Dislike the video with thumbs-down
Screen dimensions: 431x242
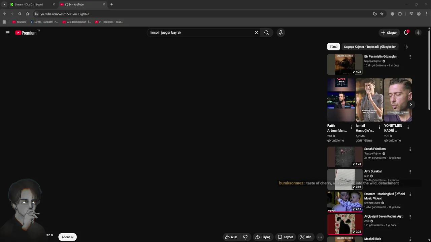coord(245,237)
